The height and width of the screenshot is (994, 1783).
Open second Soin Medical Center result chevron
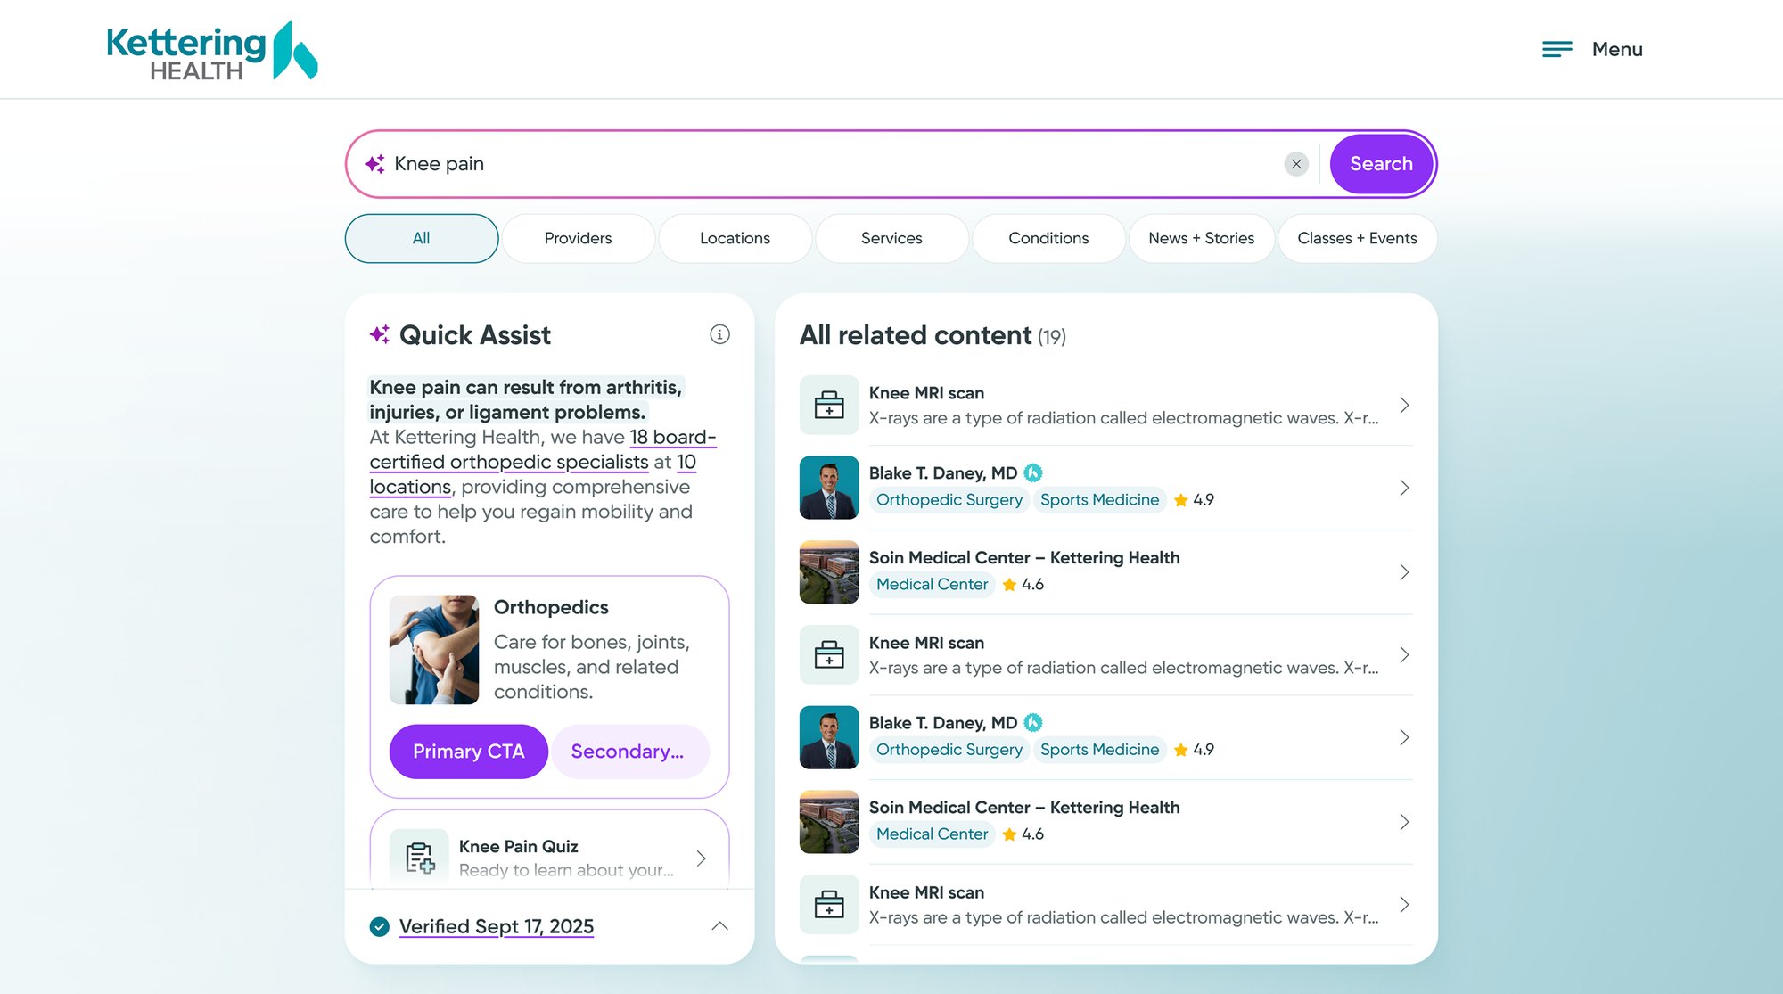pyautogui.click(x=1404, y=822)
